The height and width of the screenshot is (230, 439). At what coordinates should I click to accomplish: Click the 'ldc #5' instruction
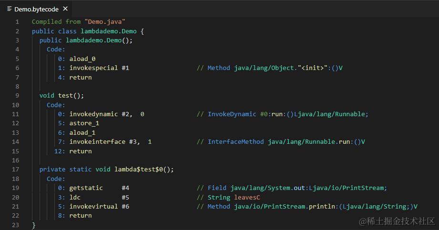(99, 197)
